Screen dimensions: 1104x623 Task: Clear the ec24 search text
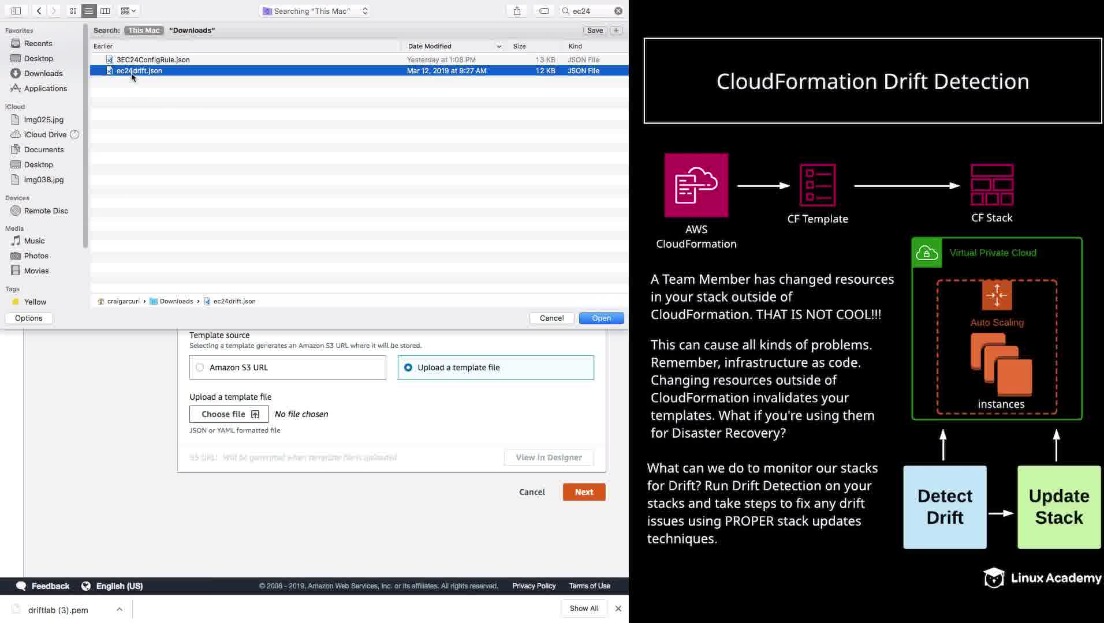618,11
